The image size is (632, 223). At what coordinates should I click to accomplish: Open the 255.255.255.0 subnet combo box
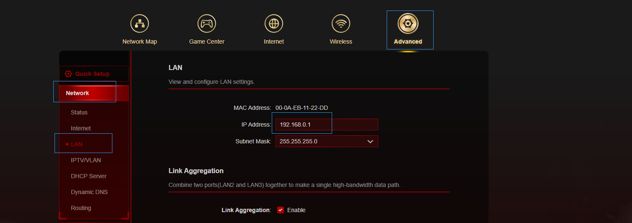[x=327, y=141]
